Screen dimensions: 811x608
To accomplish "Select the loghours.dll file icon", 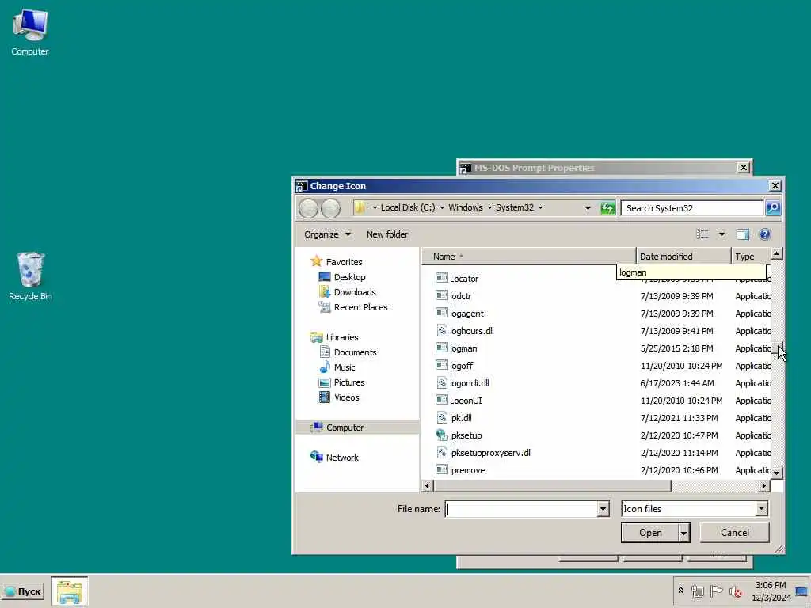I will click(x=441, y=330).
